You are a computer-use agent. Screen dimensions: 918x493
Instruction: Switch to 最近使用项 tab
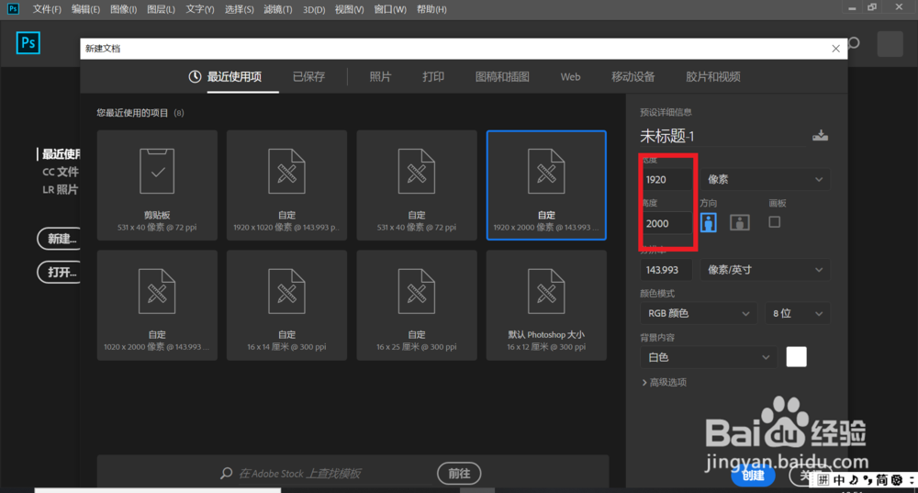[234, 77]
